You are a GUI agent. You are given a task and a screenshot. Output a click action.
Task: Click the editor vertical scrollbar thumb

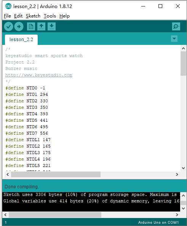[184, 64]
